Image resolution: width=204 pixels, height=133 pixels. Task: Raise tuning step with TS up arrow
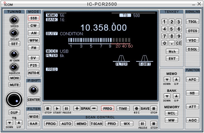coord(19,123)
